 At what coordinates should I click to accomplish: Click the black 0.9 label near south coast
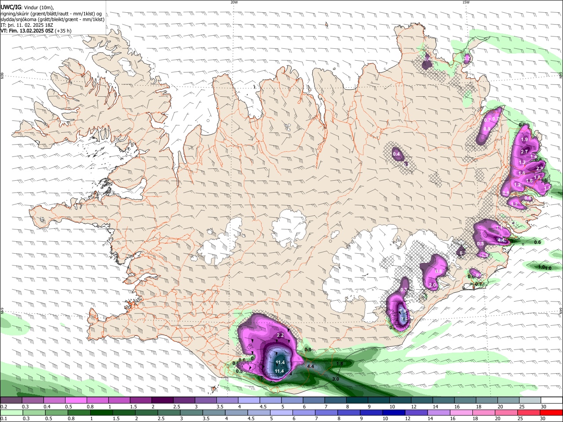[x=308, y=349]
